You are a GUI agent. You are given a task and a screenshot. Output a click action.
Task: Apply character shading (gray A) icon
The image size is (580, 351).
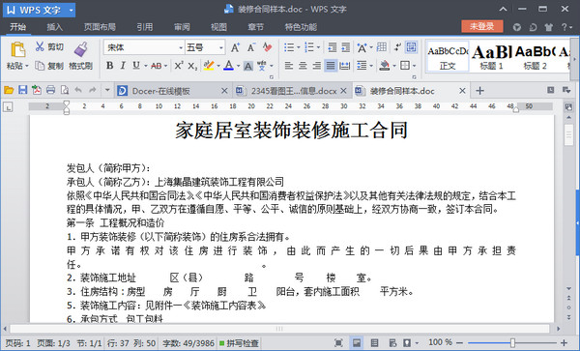coord(248,66)
